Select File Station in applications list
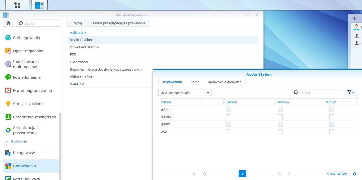The image size is (362, 180). pyautogui.click(x=163, y=62)
